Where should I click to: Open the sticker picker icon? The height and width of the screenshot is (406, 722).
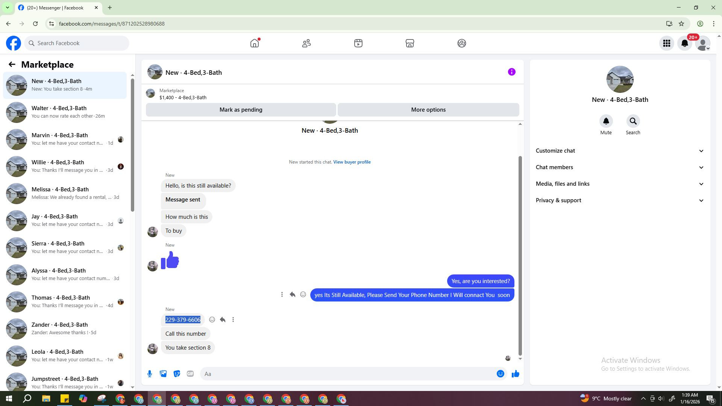point(177,374)
